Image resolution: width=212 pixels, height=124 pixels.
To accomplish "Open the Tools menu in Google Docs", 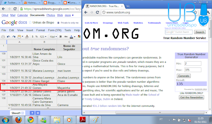I will click(x=68, y=30).
